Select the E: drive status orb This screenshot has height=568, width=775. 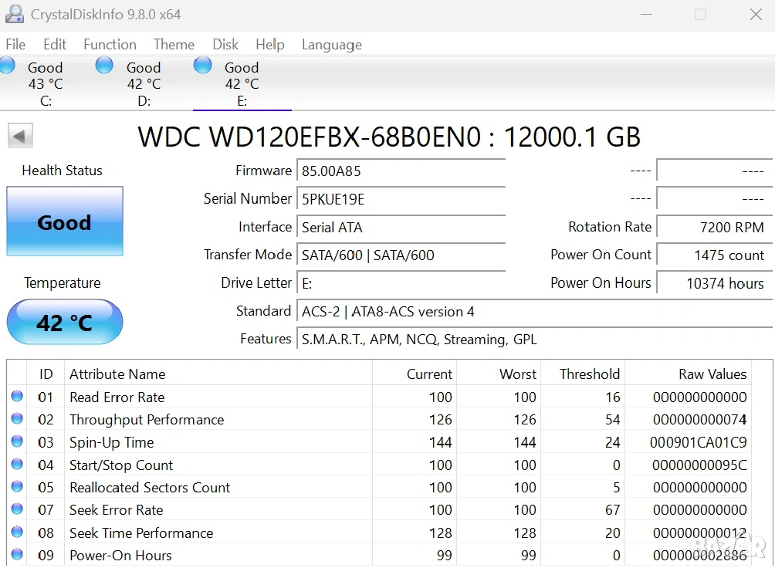pyautogui.click(x=202, y=66)
